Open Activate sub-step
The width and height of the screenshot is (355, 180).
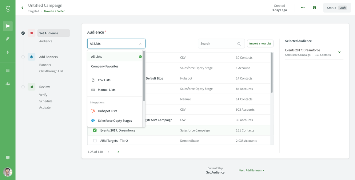(45, 107)
